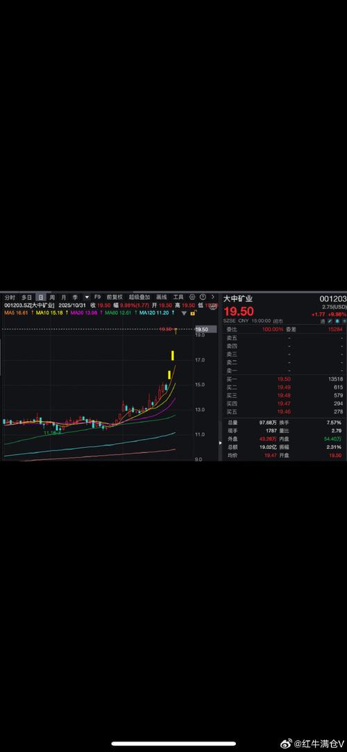Open the 画线 drawing tools
The height and width of the screenshot is (752, 347).
tap(161, 298)
